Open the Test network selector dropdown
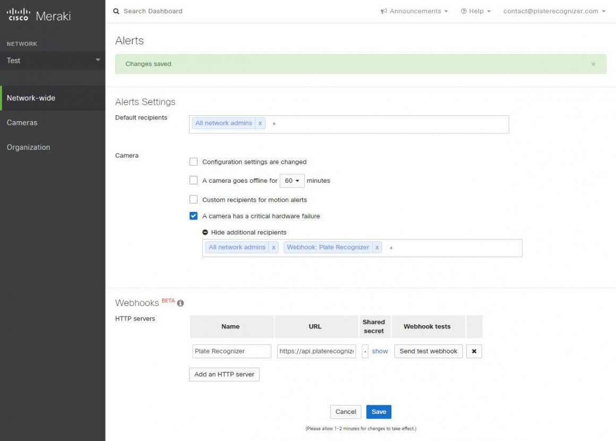The image size is (616, 441). (53, 61)
